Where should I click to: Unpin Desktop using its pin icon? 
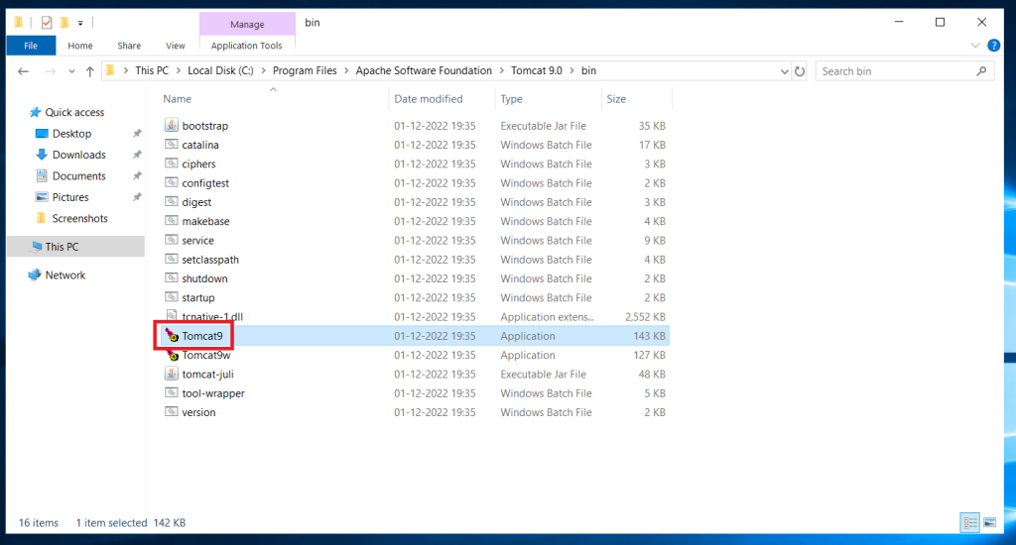137,134
